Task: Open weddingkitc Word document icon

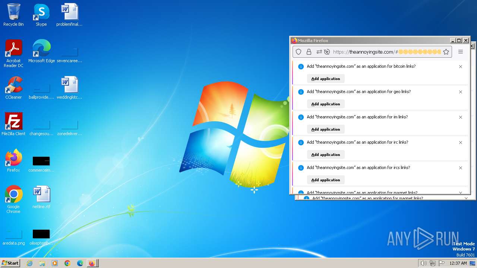Action: pyautogui.click(x=69, y=88)
